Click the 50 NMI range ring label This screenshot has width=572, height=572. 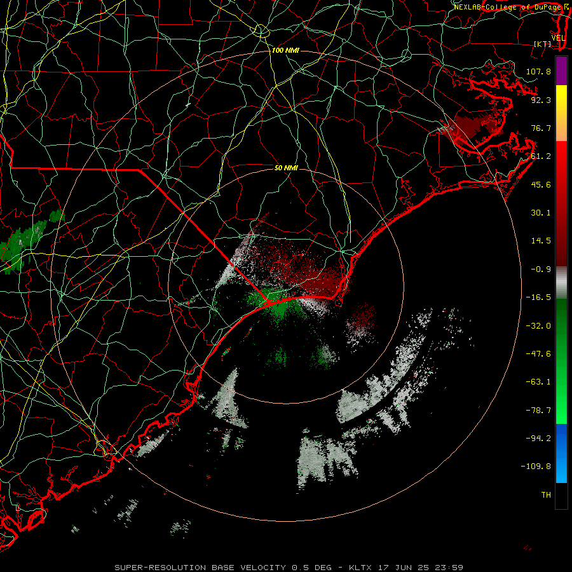[x=286, y=168]
